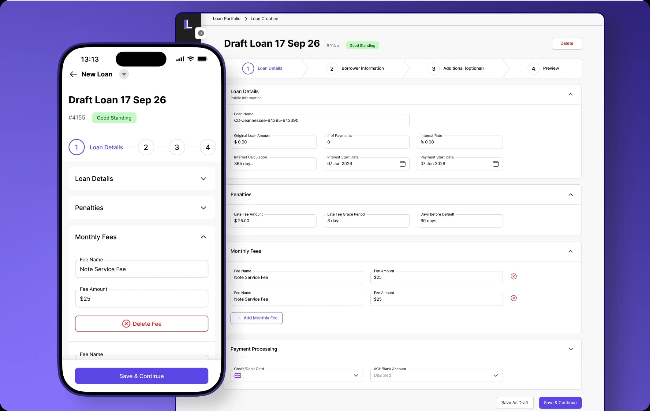Click the Interest Calculation field
650x411 pixels.
(273, 164)
